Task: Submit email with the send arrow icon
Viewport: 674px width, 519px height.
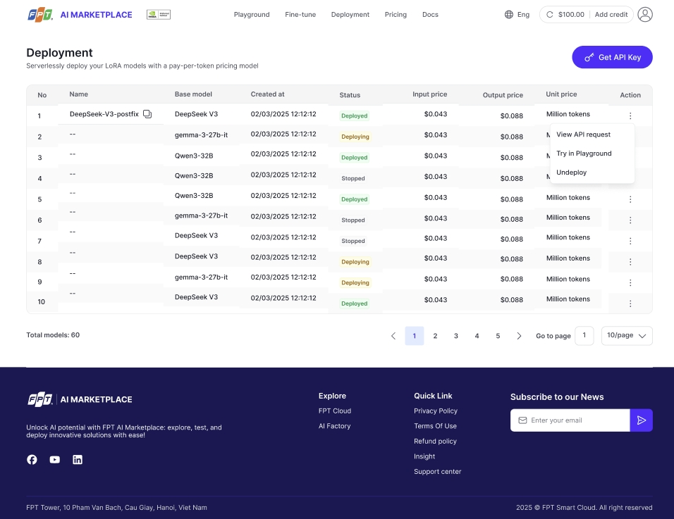Action: click(641, 420)
